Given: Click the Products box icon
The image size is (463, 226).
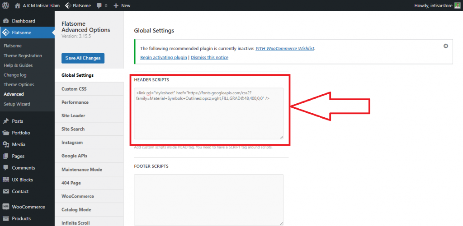Looking at the screenshot, I should click(x=6, y=219).
